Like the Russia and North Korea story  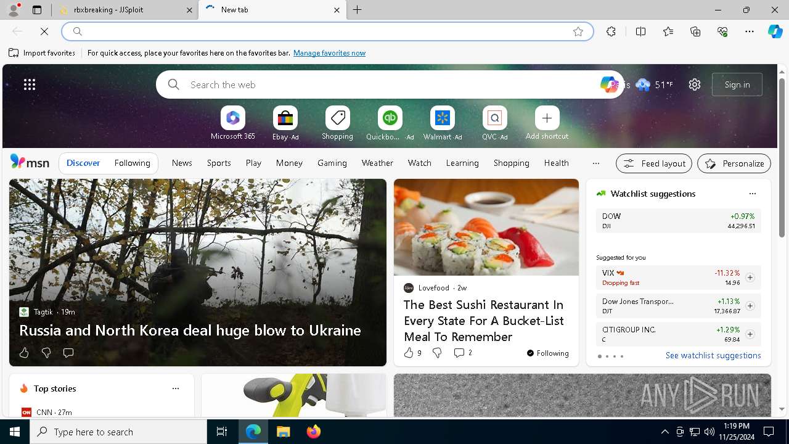(24, 353)
